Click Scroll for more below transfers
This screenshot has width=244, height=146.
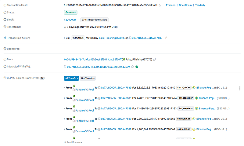pyautogui.click(x=73, y=142)
